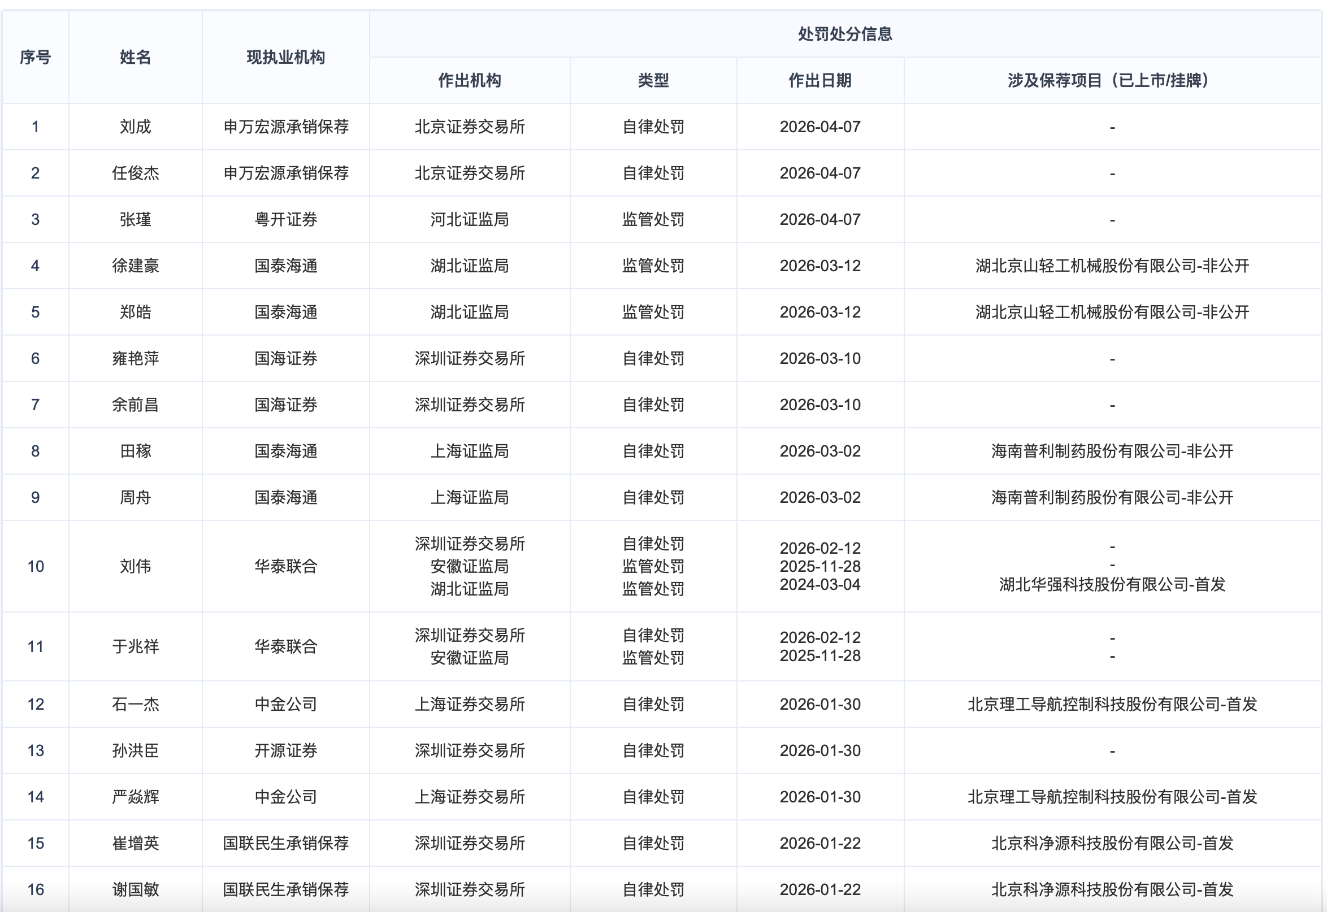
Task: Click 申万宏源承销保荐 in row 1
Action: click(286, 127)
